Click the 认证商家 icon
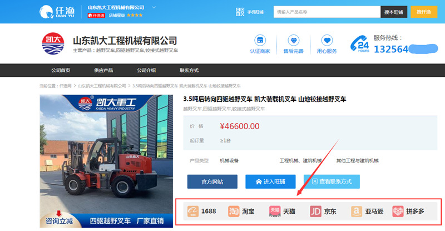Viewport: 445px width, 231px height. point(260,40)
